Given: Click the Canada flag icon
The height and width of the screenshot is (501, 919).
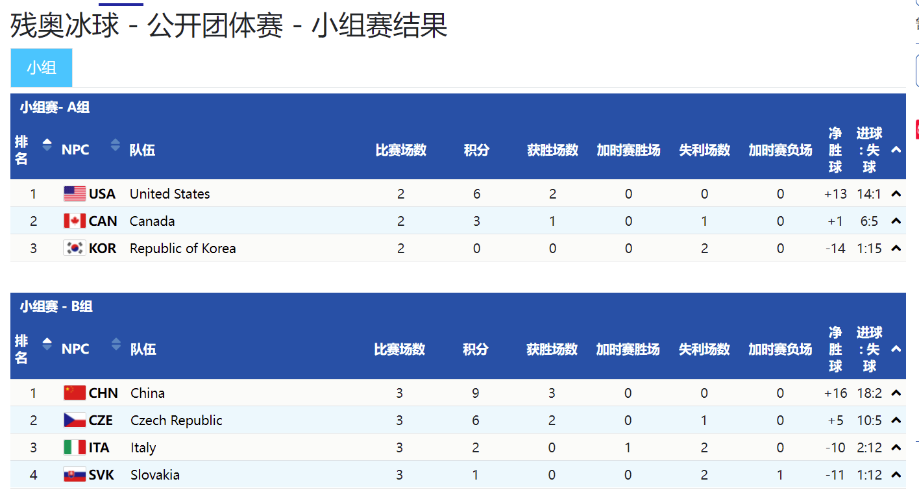Looking at the screenshot, I should pyautogui.click(x=75, y=221).
